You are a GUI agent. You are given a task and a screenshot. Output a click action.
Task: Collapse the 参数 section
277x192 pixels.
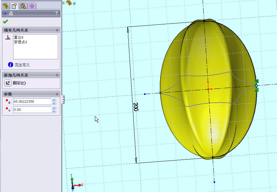(57, 94)
